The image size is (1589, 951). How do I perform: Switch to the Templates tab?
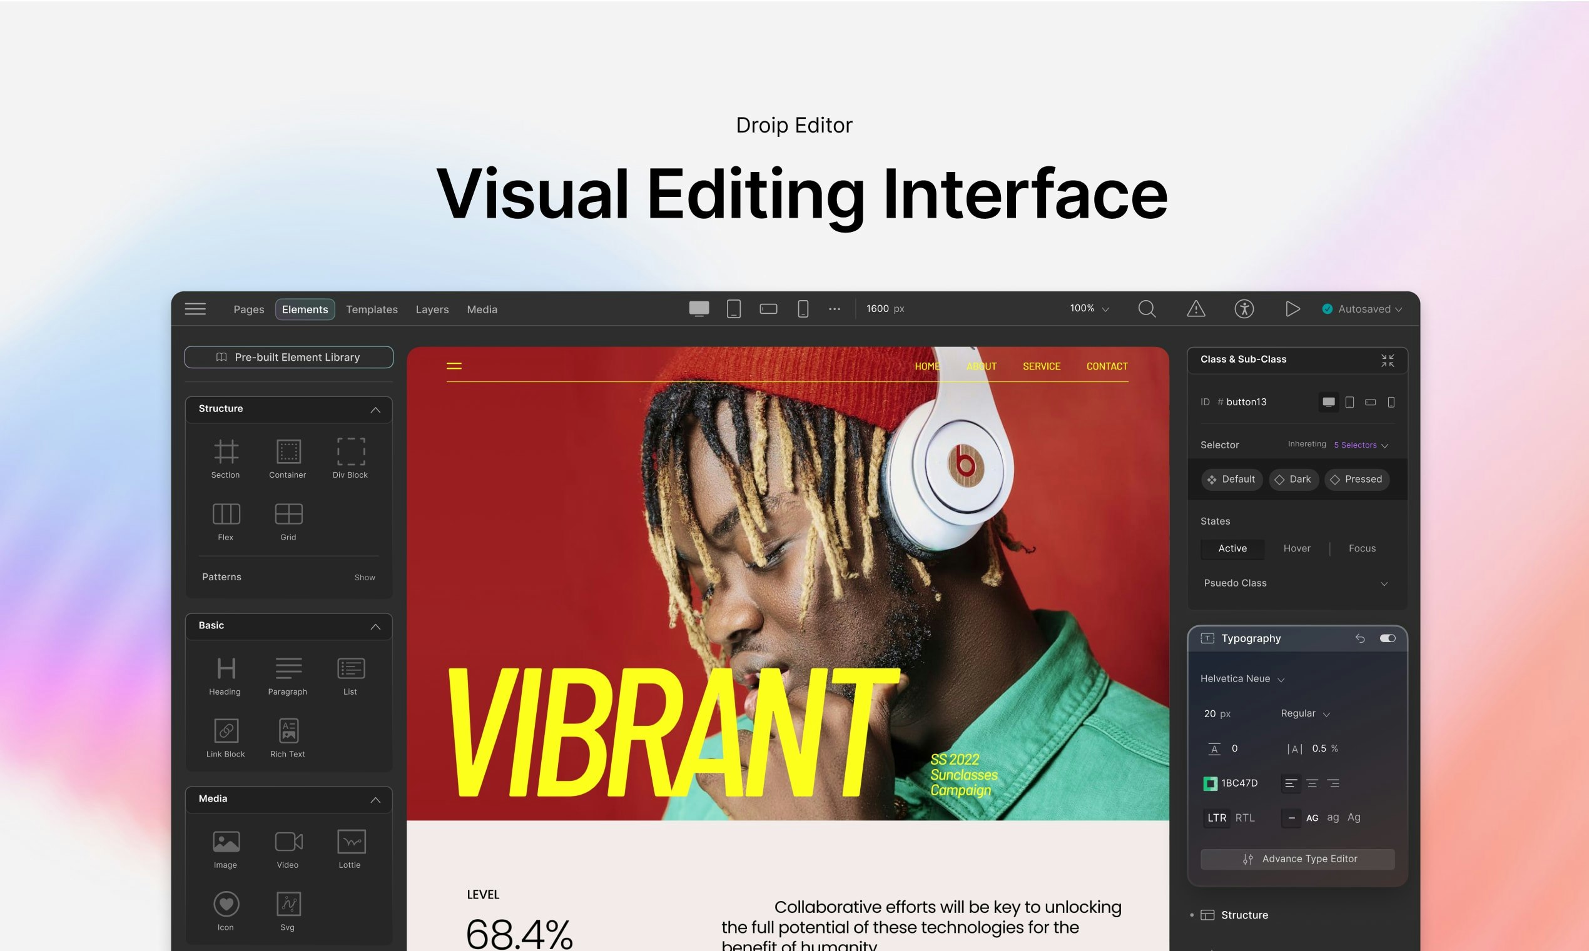372,309
